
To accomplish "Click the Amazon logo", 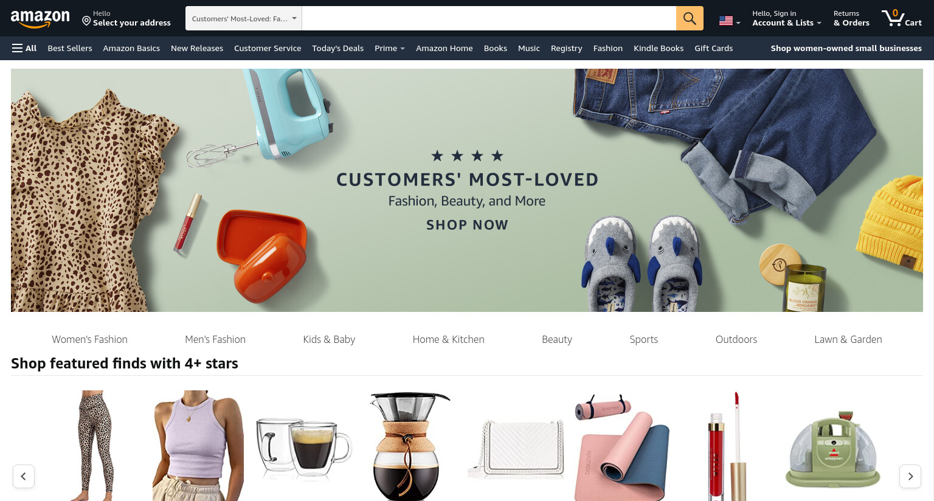I will [x=40, y=18].
